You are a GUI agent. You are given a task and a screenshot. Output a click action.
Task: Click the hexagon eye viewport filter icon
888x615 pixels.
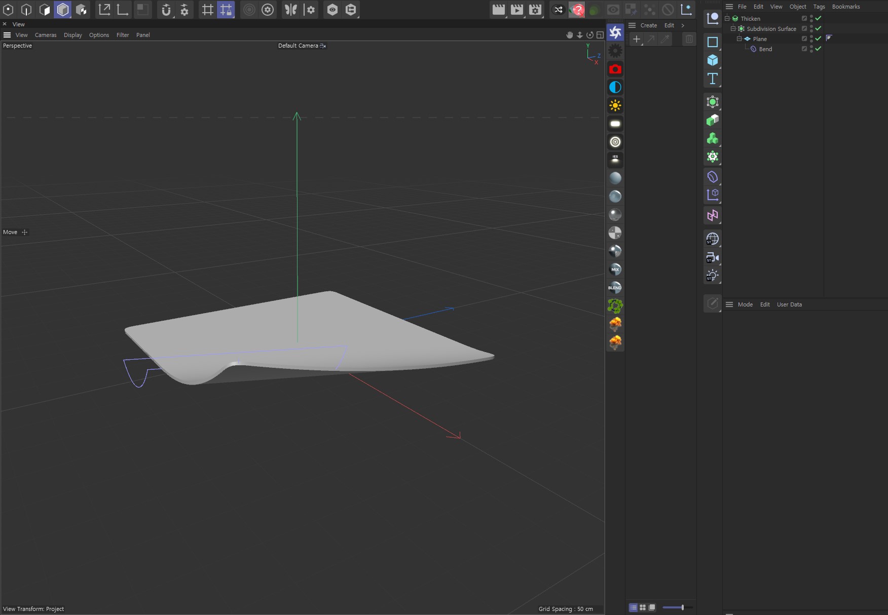[332, 10]
